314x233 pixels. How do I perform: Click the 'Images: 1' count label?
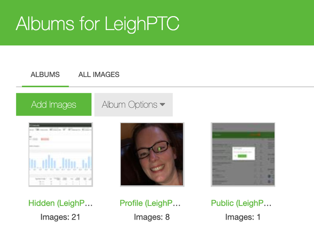(x=243, y=217)
